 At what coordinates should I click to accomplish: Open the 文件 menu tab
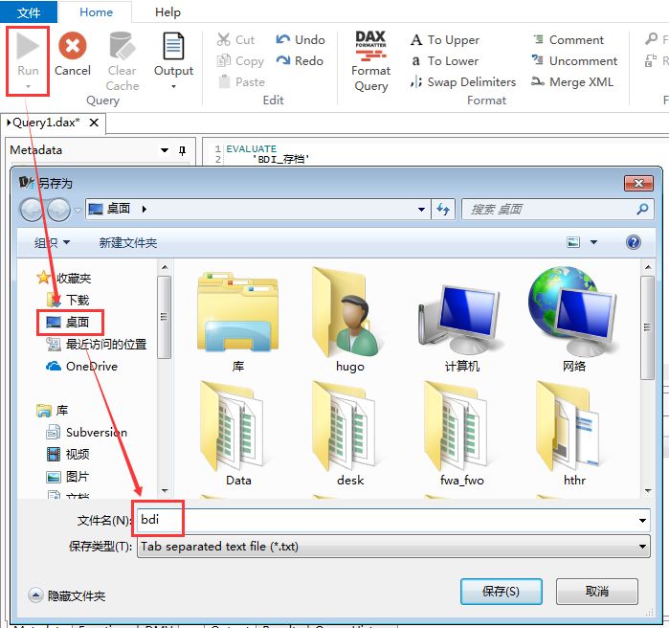click(x=29, y=11)
